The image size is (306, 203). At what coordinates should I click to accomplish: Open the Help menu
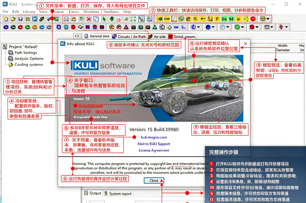pyautogui.click(x=127, y=12)
